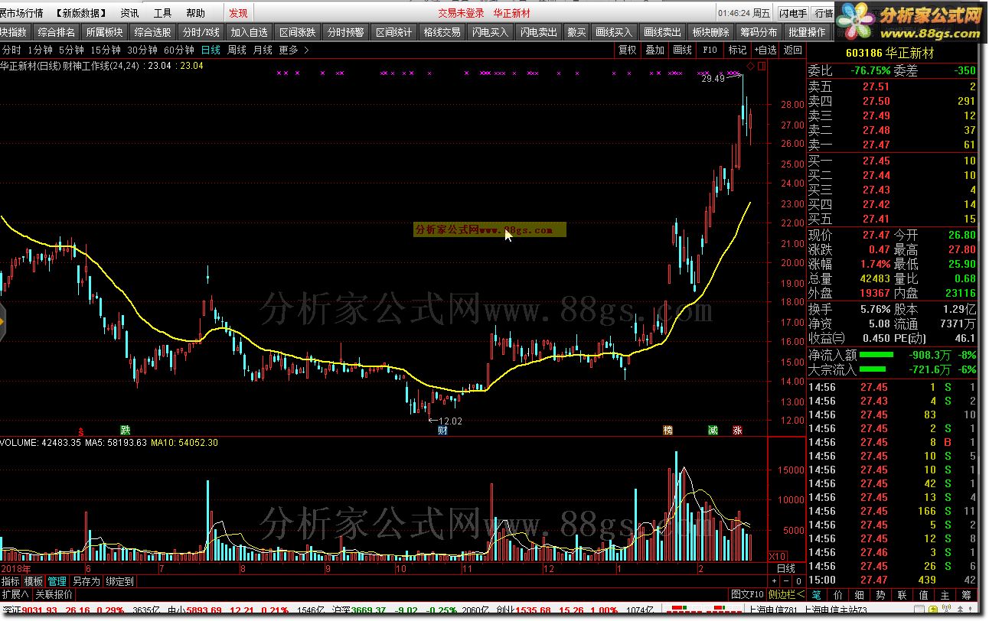Image resolution: width=989 pixels, height=621 pixels.
Task: Open the 管理 tab
Action: pos(57,581)
